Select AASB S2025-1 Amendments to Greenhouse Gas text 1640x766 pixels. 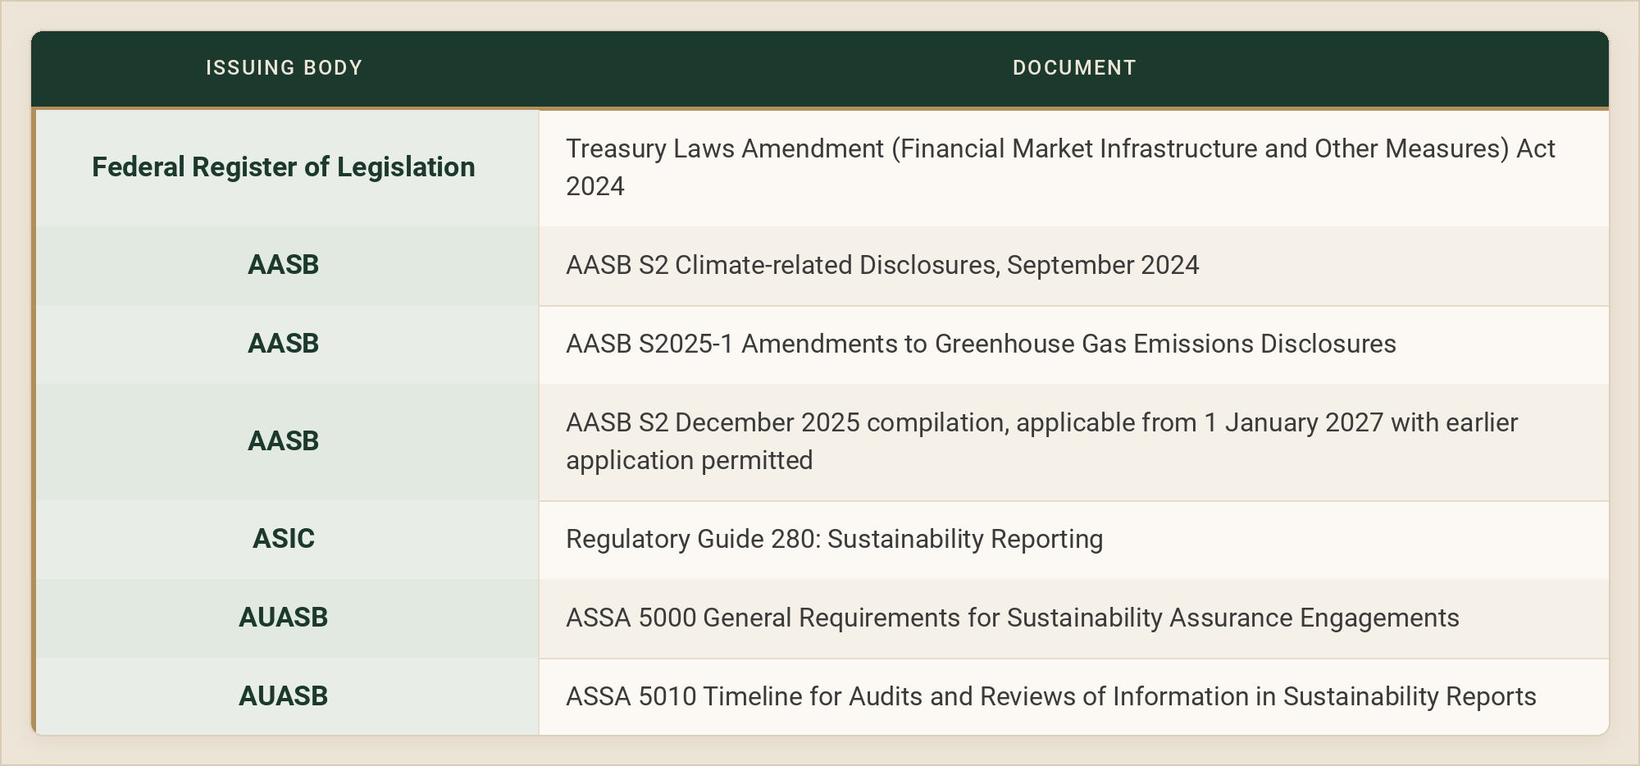coord(981,344)
